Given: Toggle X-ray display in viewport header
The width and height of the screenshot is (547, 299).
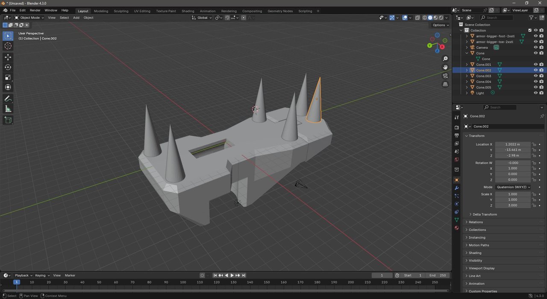Looking at the screenshot, I should tap(417, 18).
